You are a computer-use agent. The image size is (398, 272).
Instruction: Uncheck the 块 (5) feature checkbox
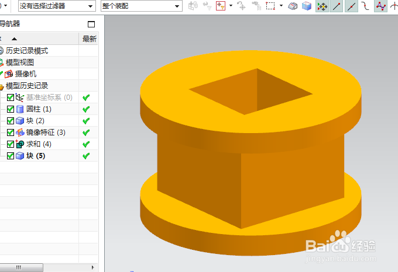(x=11, y=156)
